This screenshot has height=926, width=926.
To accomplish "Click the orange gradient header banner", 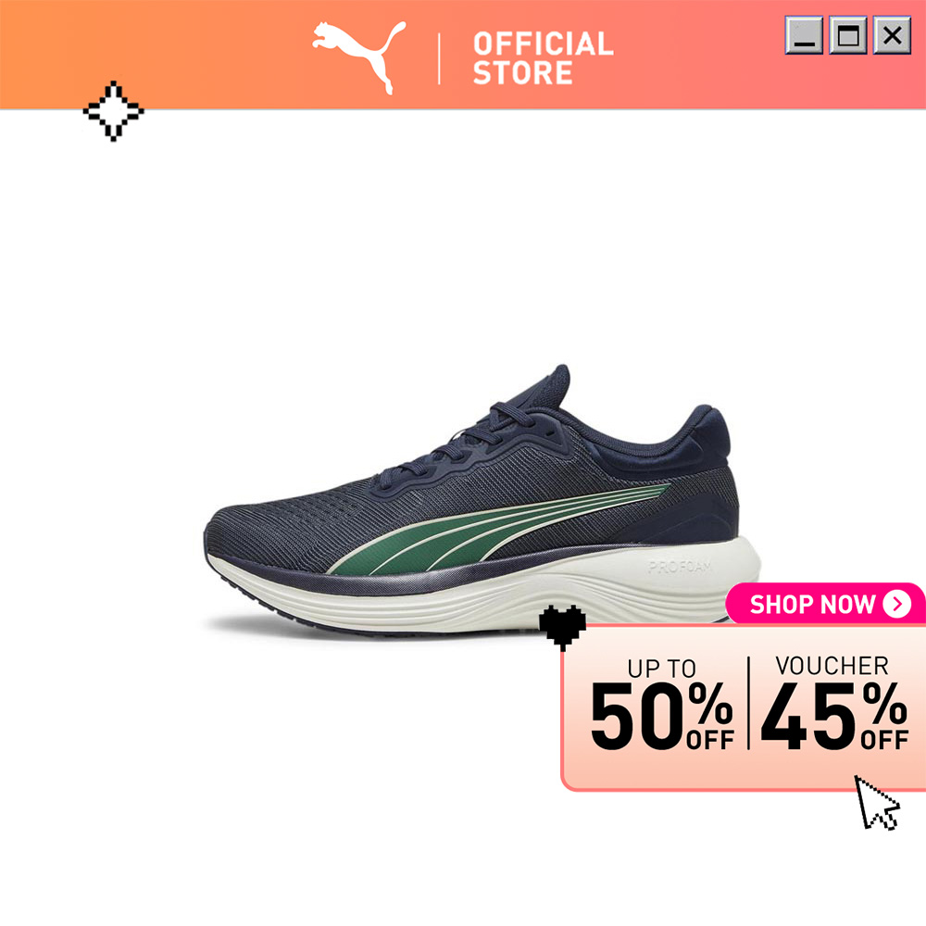I will (x=463, y=55).
